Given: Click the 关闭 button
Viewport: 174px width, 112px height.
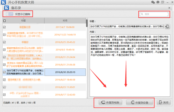Looking at the screenshot, I should point(164,102).
